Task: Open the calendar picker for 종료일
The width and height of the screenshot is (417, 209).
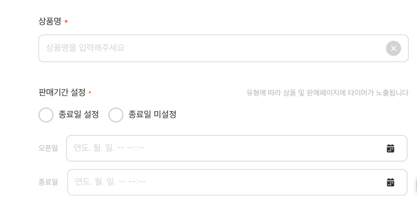Action: pos(391,182)
